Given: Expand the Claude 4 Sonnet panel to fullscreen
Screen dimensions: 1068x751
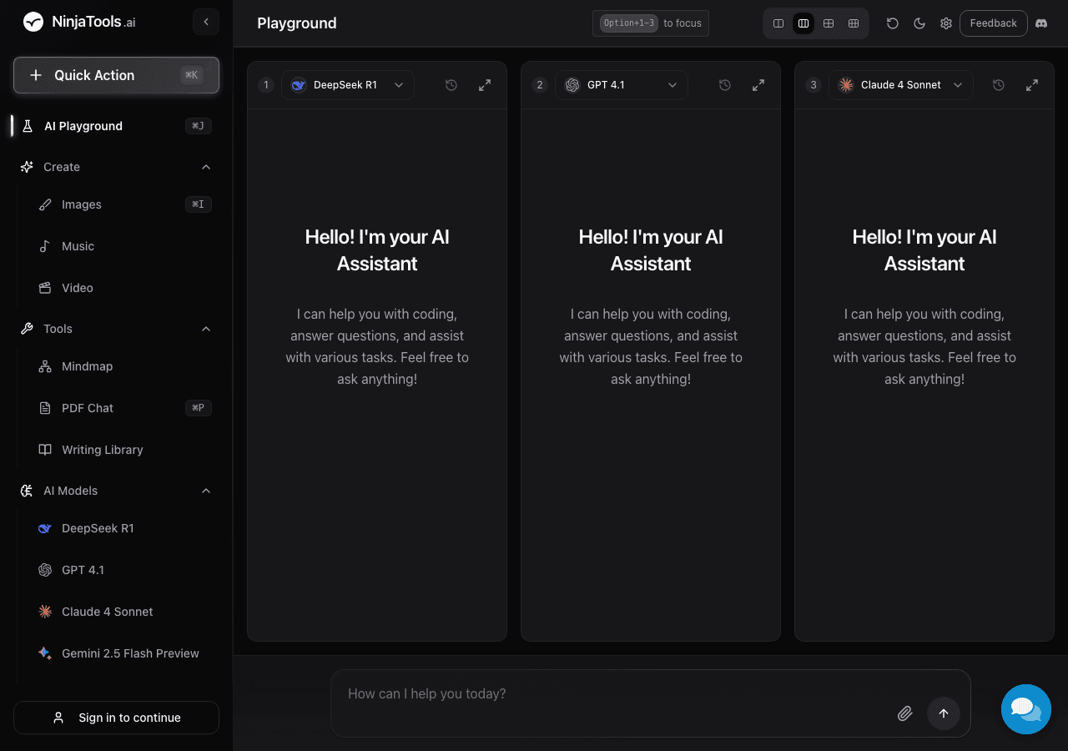Looking at the screenshot, I should pyautogui.click(x=1032, y=85).
